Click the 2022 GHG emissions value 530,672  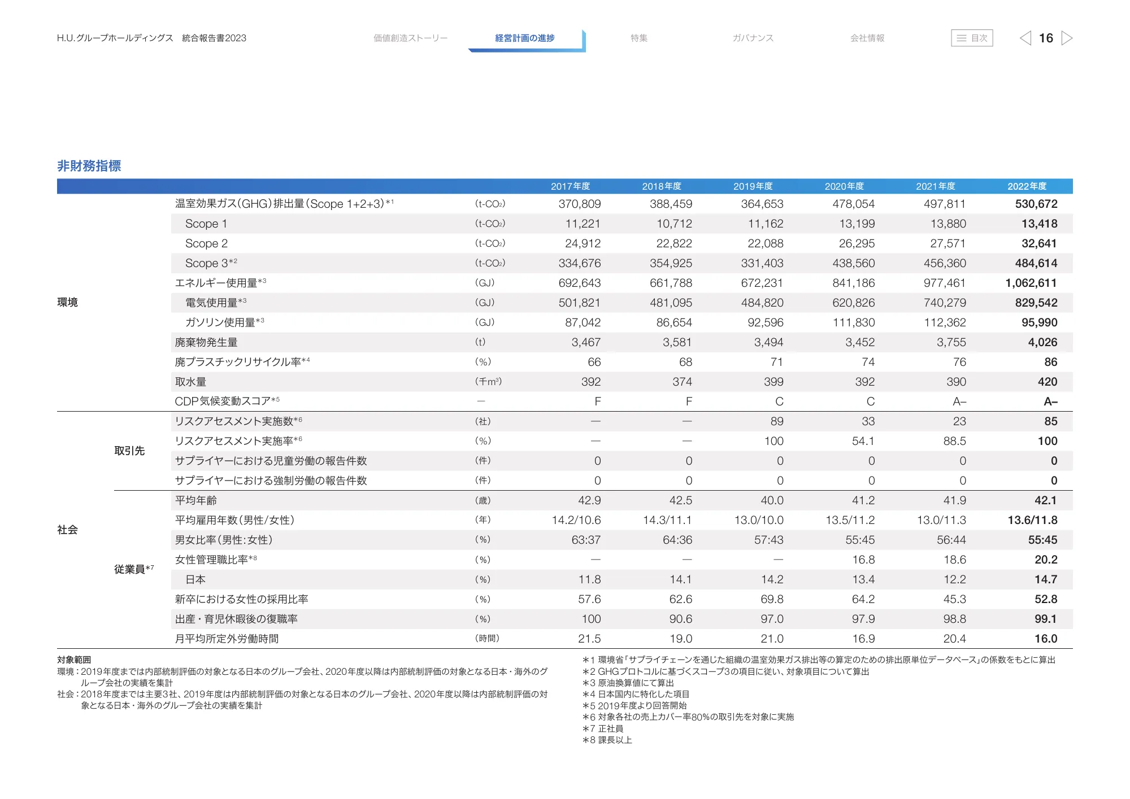tap(1036, 204)
